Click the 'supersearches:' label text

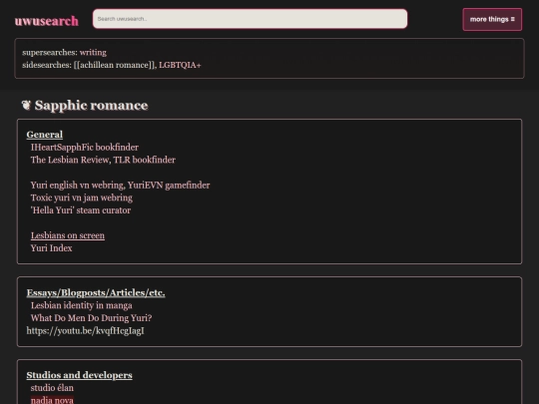50,53
